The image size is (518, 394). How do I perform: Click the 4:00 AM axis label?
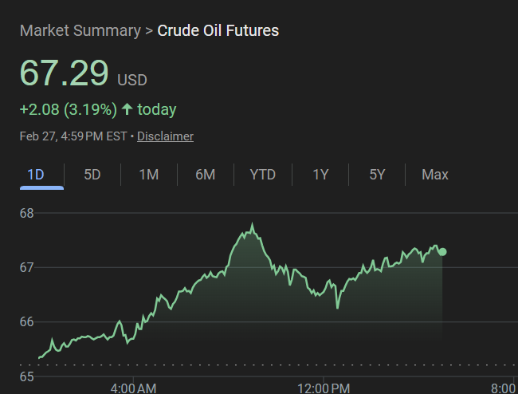coord(134,388)
